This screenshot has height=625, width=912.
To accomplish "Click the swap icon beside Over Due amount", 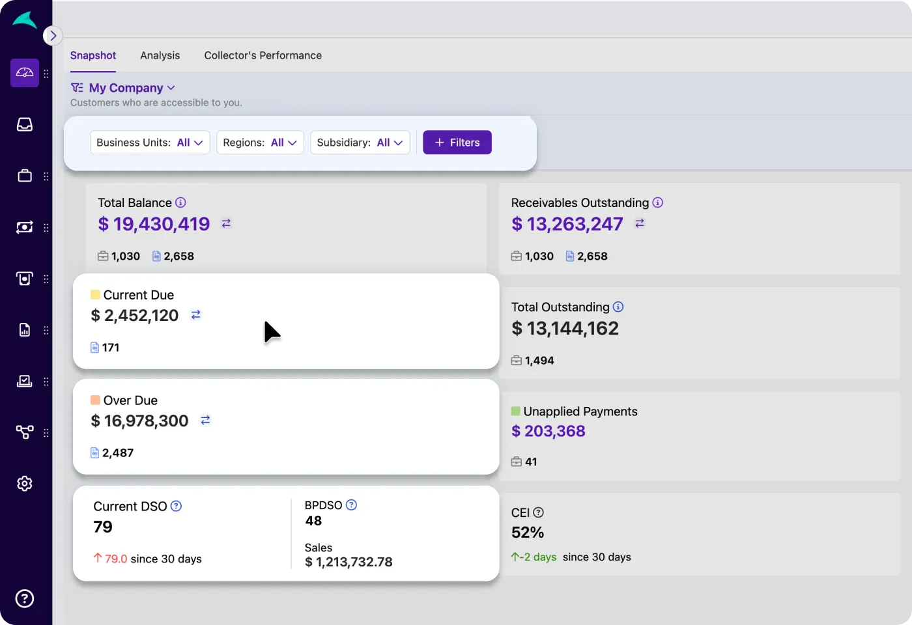I will (x=205, y=421).
